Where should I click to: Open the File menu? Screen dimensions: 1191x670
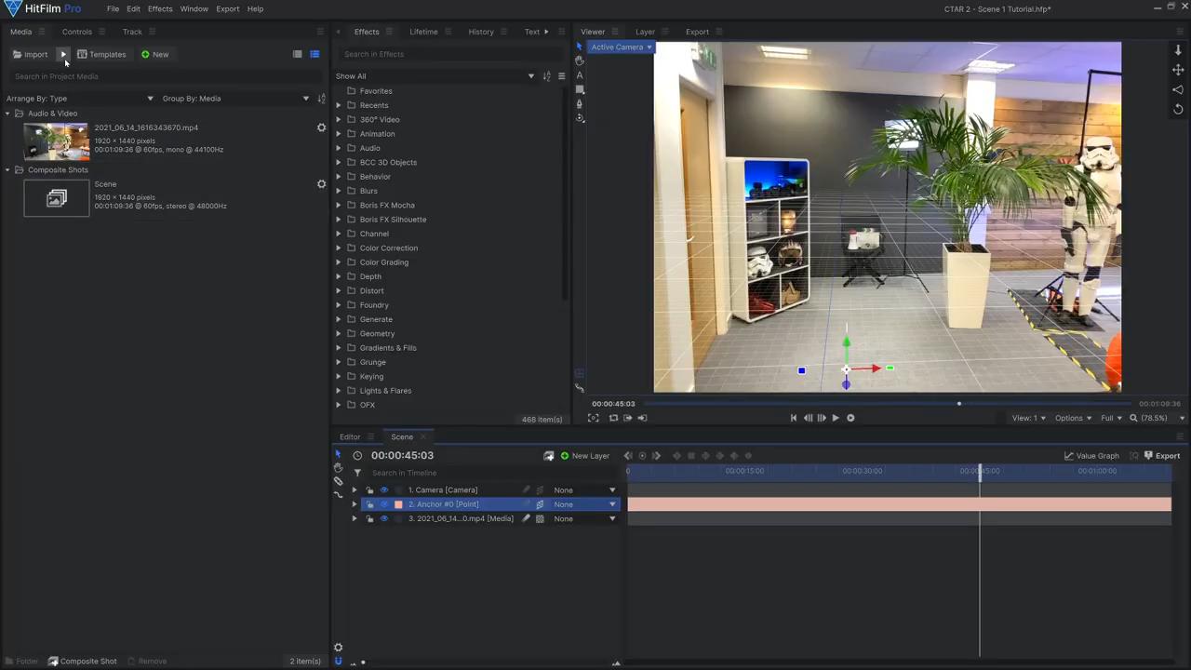(x=113, y=8)
